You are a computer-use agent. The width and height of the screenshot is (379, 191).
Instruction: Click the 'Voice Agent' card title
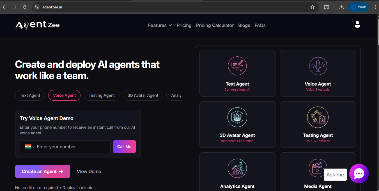coord(318,84)
